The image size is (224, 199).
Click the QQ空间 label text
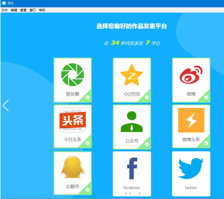(x=132, y=94)
